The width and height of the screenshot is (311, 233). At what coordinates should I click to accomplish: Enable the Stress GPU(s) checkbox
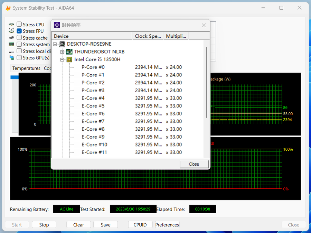(19, 57)
